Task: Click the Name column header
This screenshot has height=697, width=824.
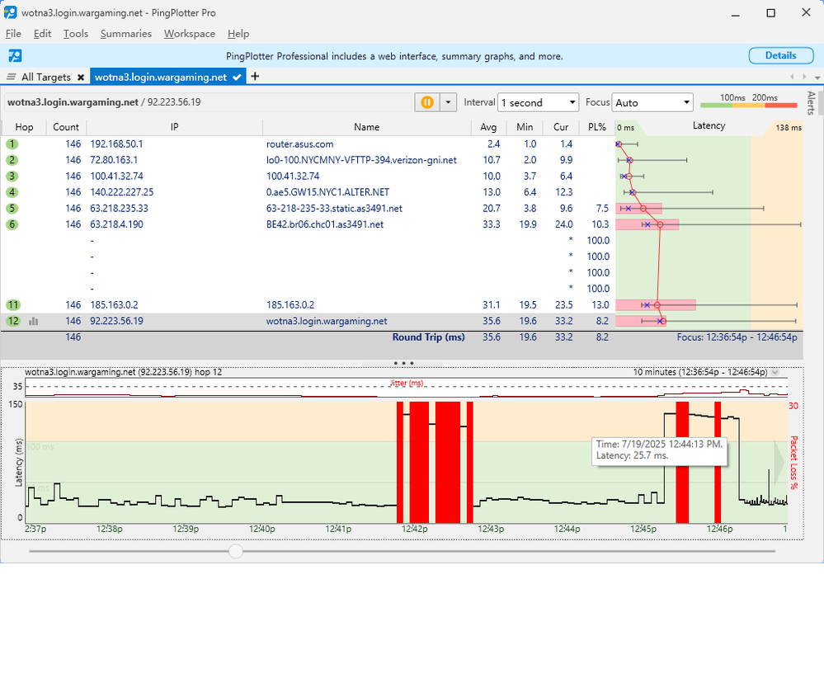Action: coord(366,127)
